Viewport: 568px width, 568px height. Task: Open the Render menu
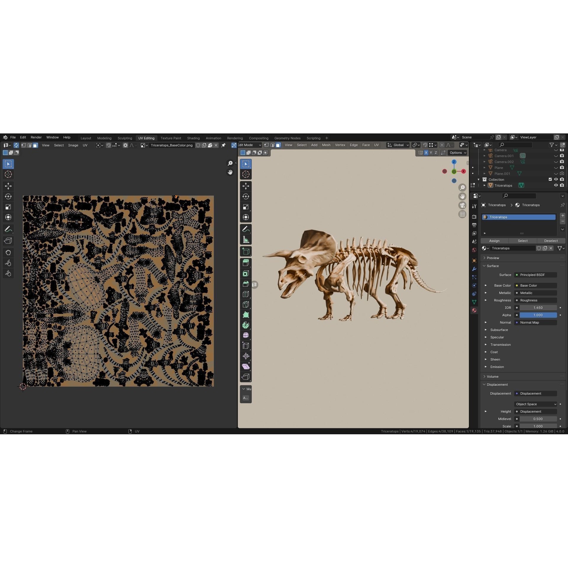(x=36, y=137)
